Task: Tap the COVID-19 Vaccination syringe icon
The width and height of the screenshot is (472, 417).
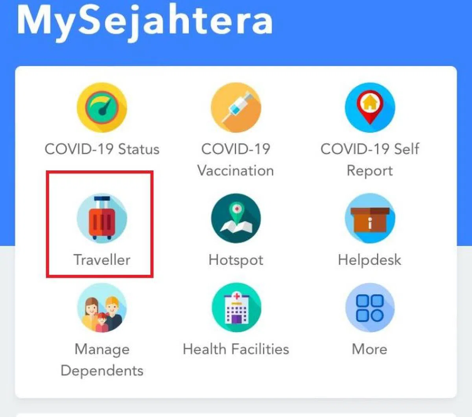Action: pos(236,107)
